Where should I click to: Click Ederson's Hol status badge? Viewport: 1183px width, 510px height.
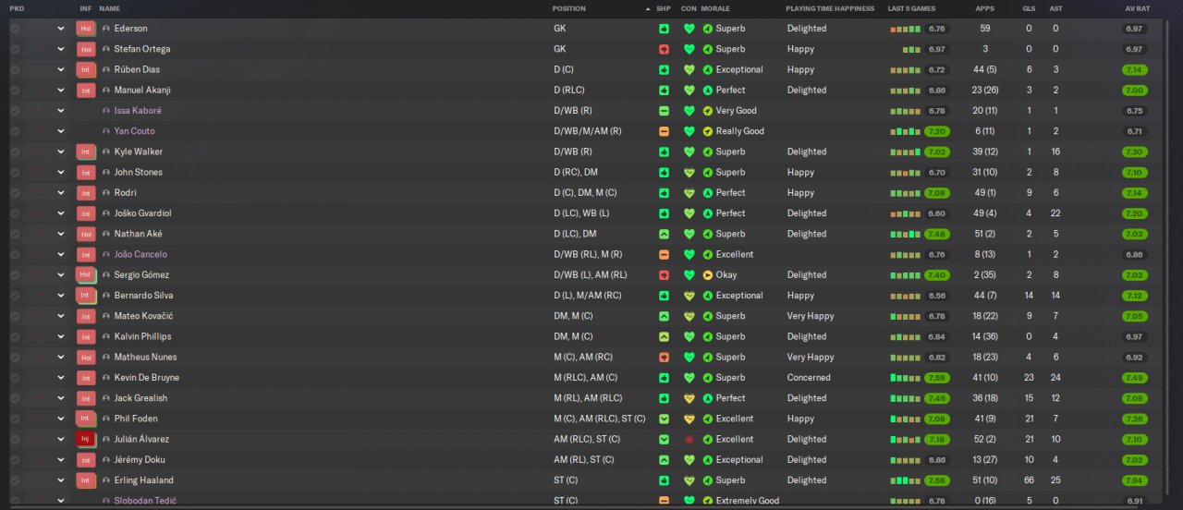(x=86, y=29)
